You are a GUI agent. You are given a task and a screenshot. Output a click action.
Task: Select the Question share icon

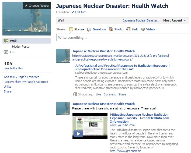pos(89,29)
